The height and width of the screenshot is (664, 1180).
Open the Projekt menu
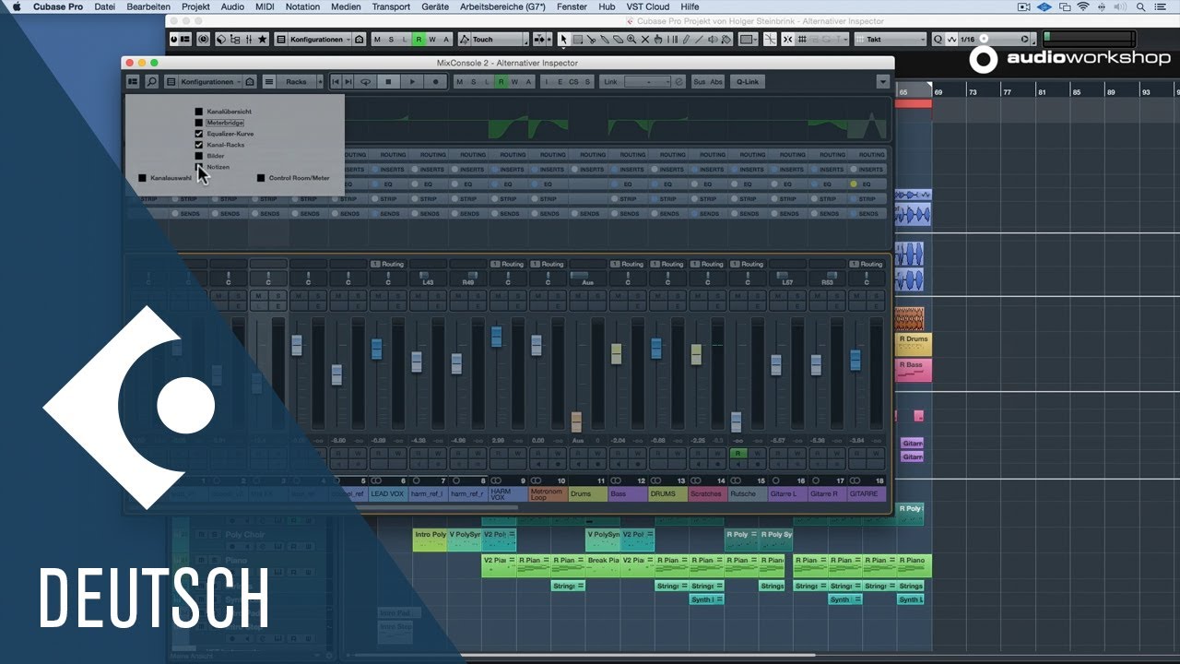195,6
